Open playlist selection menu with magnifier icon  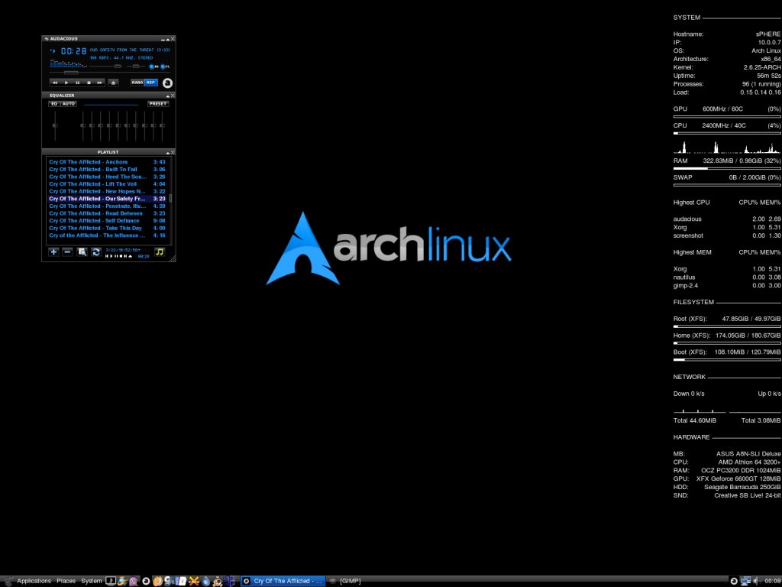tap(82, 252)
